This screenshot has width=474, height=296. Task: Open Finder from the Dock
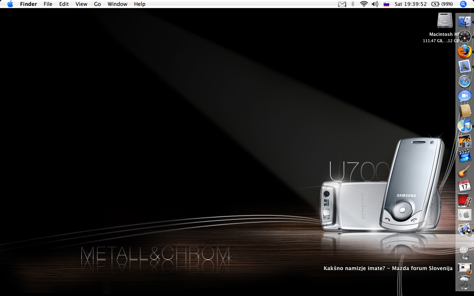464,22
